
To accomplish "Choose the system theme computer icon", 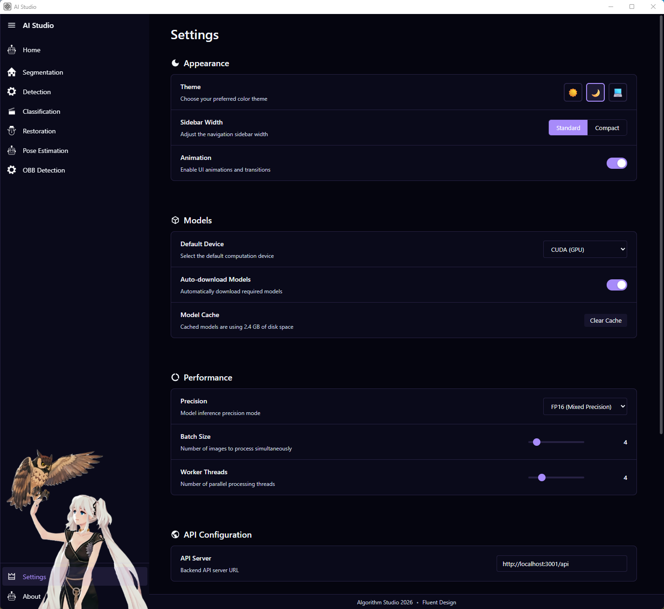I will tap(617, 92).
